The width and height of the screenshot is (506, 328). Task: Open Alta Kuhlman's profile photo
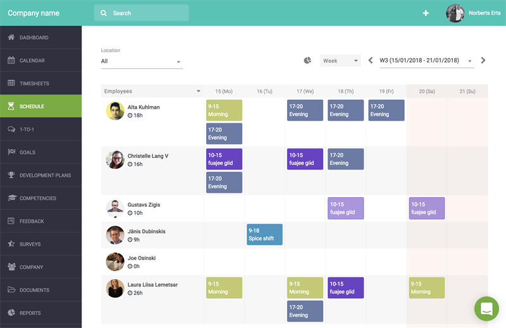[x=115, y=111]
